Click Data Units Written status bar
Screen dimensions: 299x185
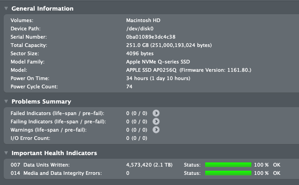228,165
